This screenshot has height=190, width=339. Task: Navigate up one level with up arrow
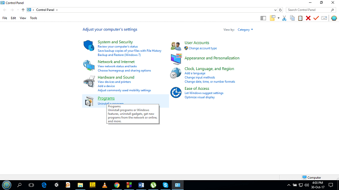23,9
